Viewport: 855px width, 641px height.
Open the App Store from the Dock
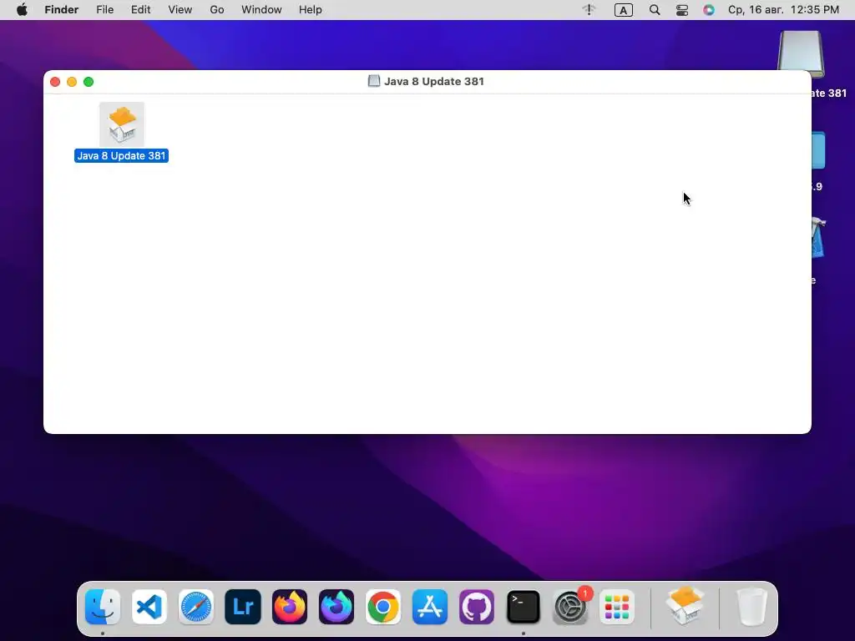[430, 607]
